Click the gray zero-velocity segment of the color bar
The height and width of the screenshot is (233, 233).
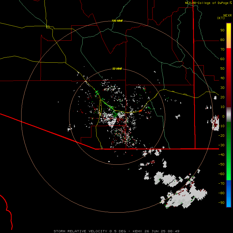[x=229, y=115]
